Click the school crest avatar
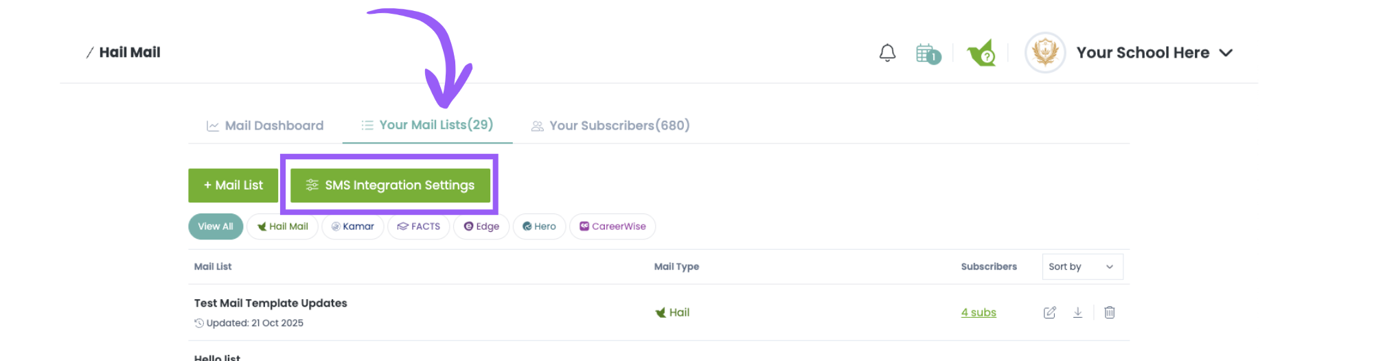This screenshot has height=361, width=1383. [x=1045, y=53]
